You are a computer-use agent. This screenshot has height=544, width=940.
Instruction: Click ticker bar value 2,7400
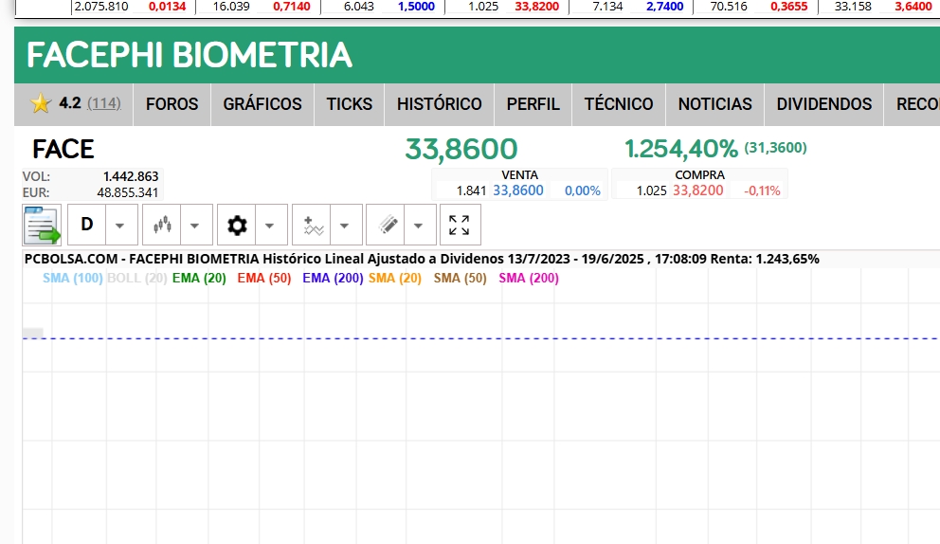[665, 7]
